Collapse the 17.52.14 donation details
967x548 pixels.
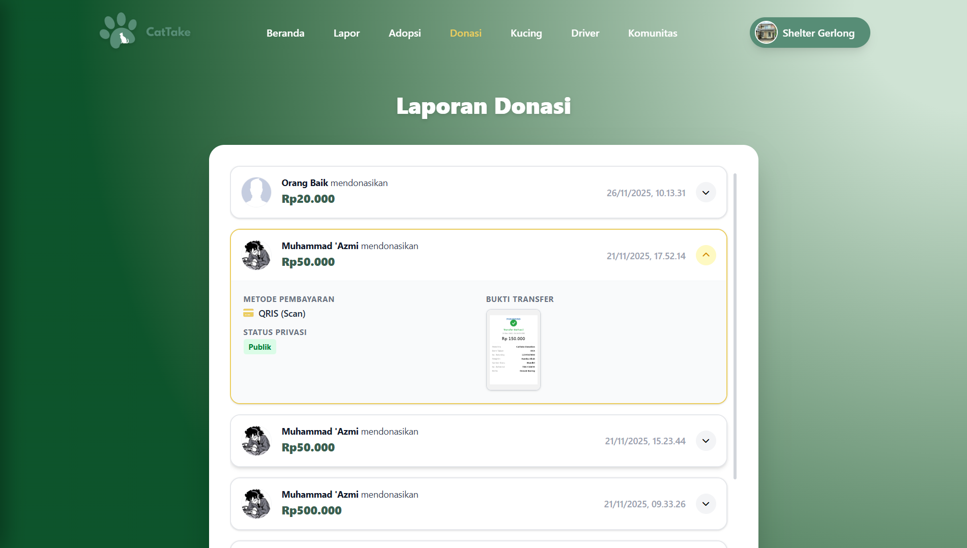706,255
